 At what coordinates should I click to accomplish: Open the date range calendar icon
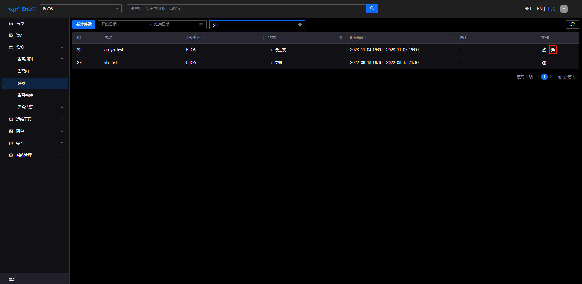tap(201, 25)
